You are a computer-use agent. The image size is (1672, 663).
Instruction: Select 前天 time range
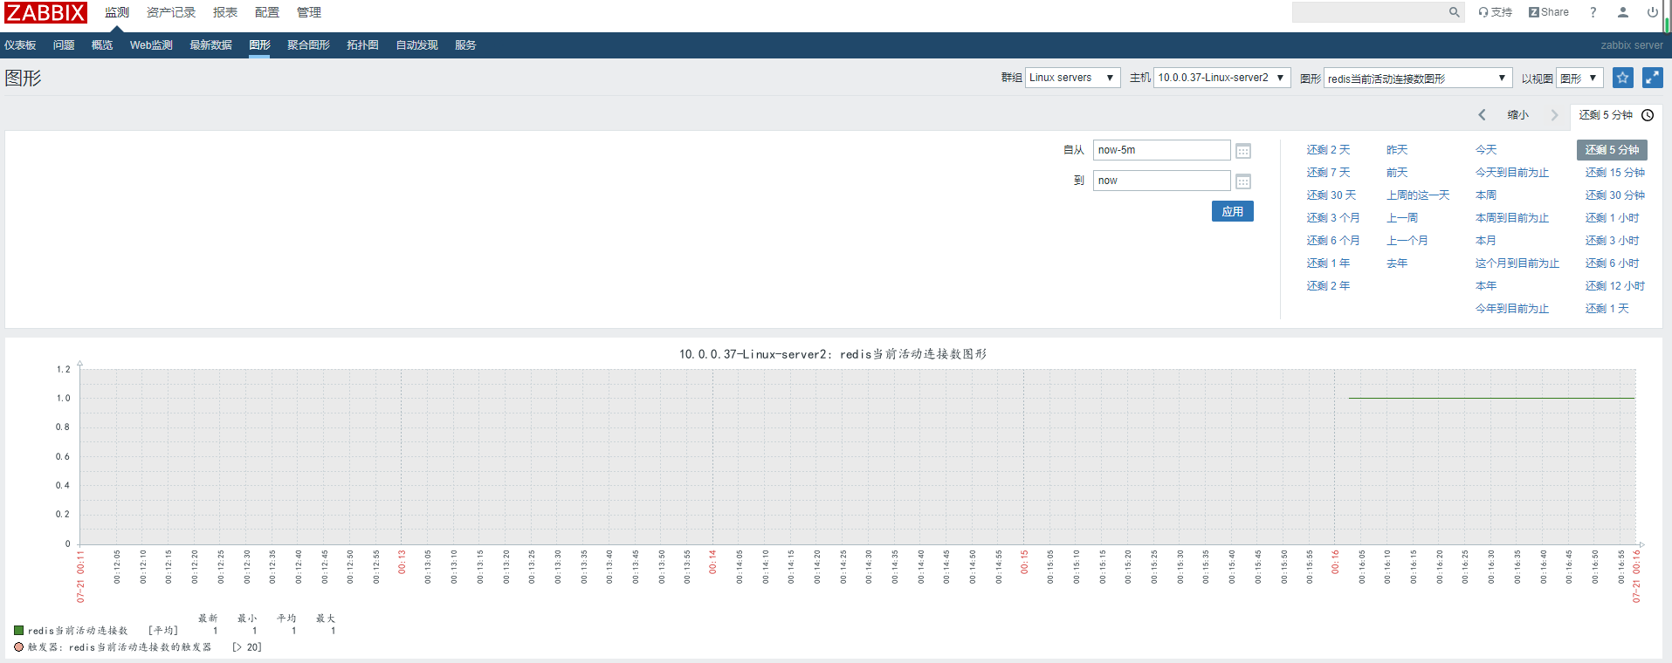click(x=1397, y=173)
